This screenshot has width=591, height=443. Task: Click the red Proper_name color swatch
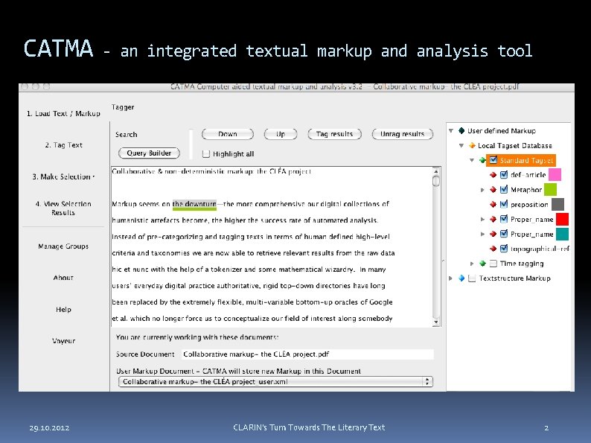[563, 219]
